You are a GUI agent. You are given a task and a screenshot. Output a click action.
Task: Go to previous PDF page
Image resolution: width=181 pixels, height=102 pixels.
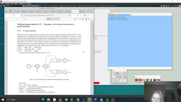14,19
